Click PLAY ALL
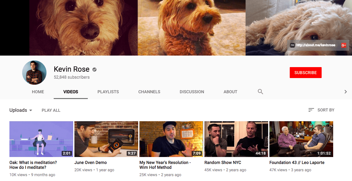This screenshot has height=181, width=352. (51, 110)
